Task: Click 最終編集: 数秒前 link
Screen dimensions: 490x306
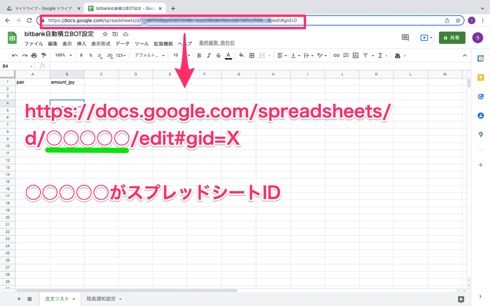Action: 217,43
